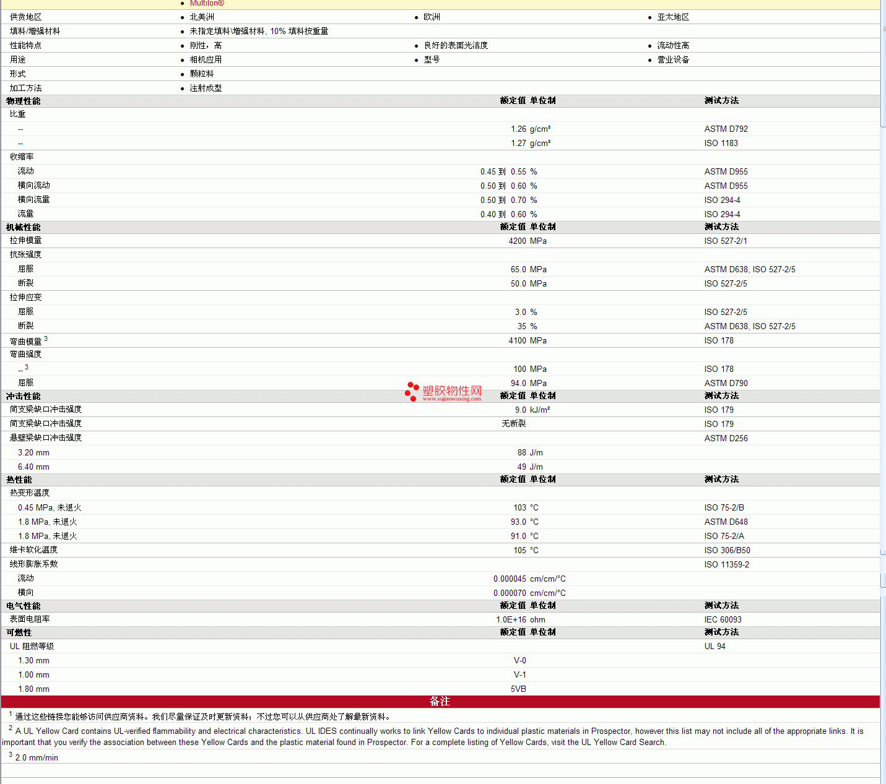Click the UL 94 test method cell

[714, 647]
